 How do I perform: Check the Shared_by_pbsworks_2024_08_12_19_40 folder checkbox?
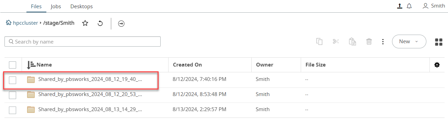pos(12,80)
